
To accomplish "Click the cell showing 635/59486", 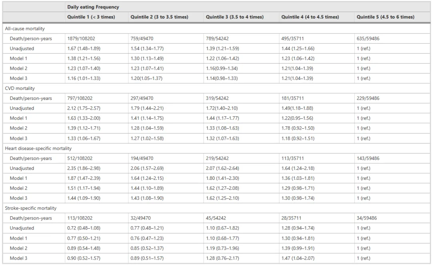I will point(392,38).
